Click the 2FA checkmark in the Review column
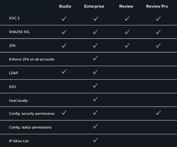Image resolution: width=177 pixels, height=147 pixels. click(x=127, y=46)
